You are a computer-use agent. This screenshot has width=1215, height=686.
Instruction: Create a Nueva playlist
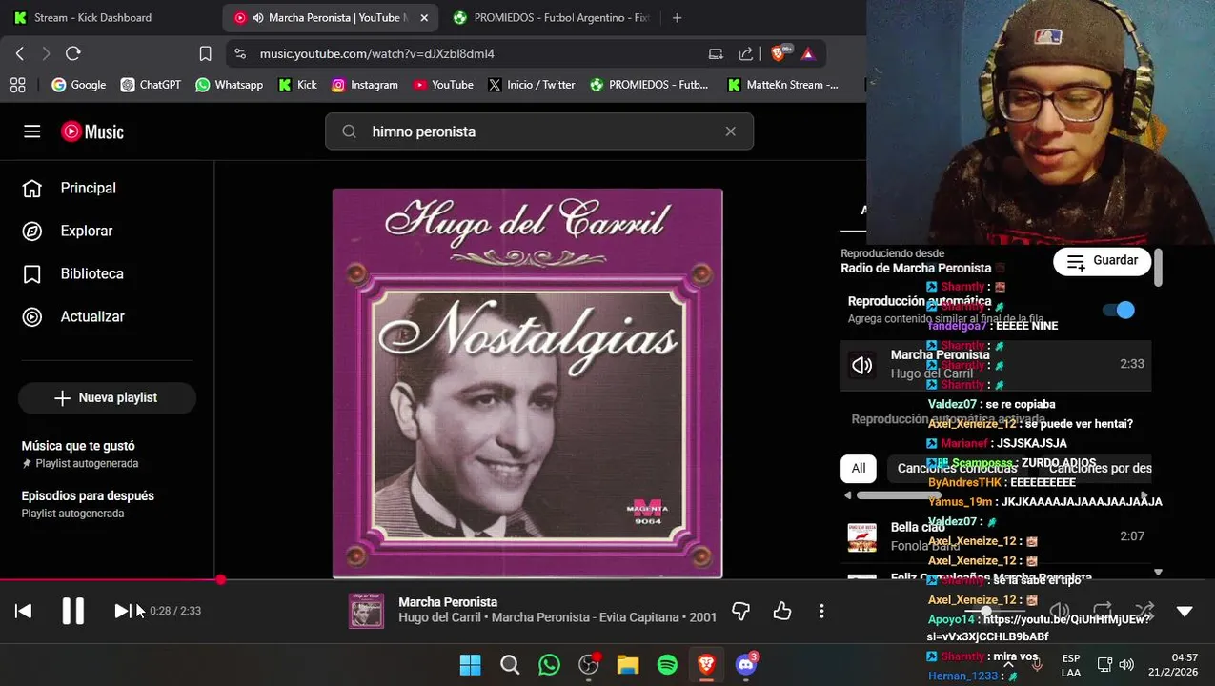(107, 397)
